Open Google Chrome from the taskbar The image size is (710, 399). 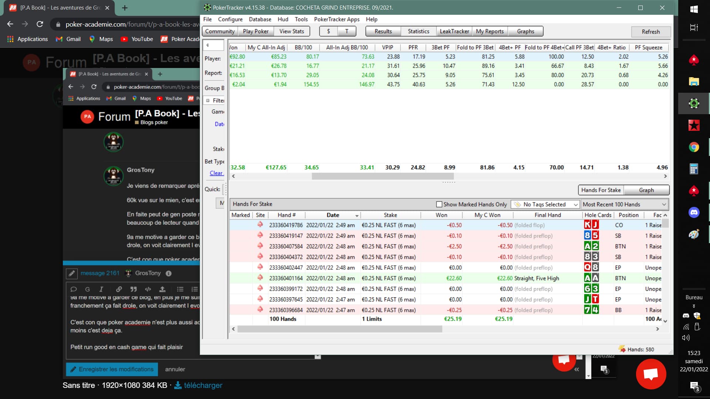694,147
